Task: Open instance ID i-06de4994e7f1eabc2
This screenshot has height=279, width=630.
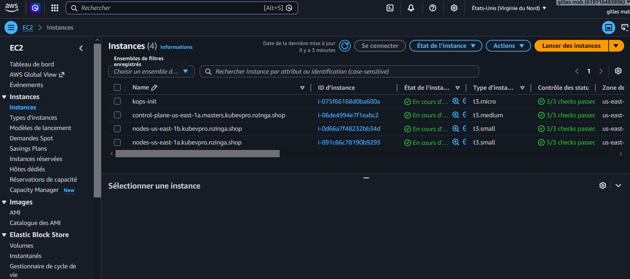Action: [x=348, y=115]
